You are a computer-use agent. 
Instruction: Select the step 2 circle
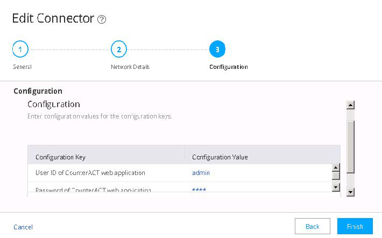118,50
